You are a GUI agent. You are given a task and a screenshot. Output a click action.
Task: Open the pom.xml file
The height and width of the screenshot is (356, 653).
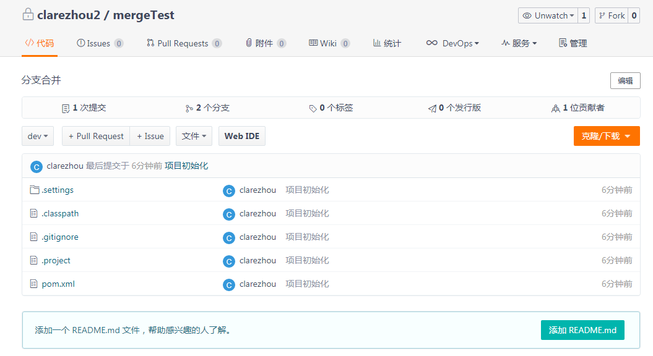click(x=58, y=284)
